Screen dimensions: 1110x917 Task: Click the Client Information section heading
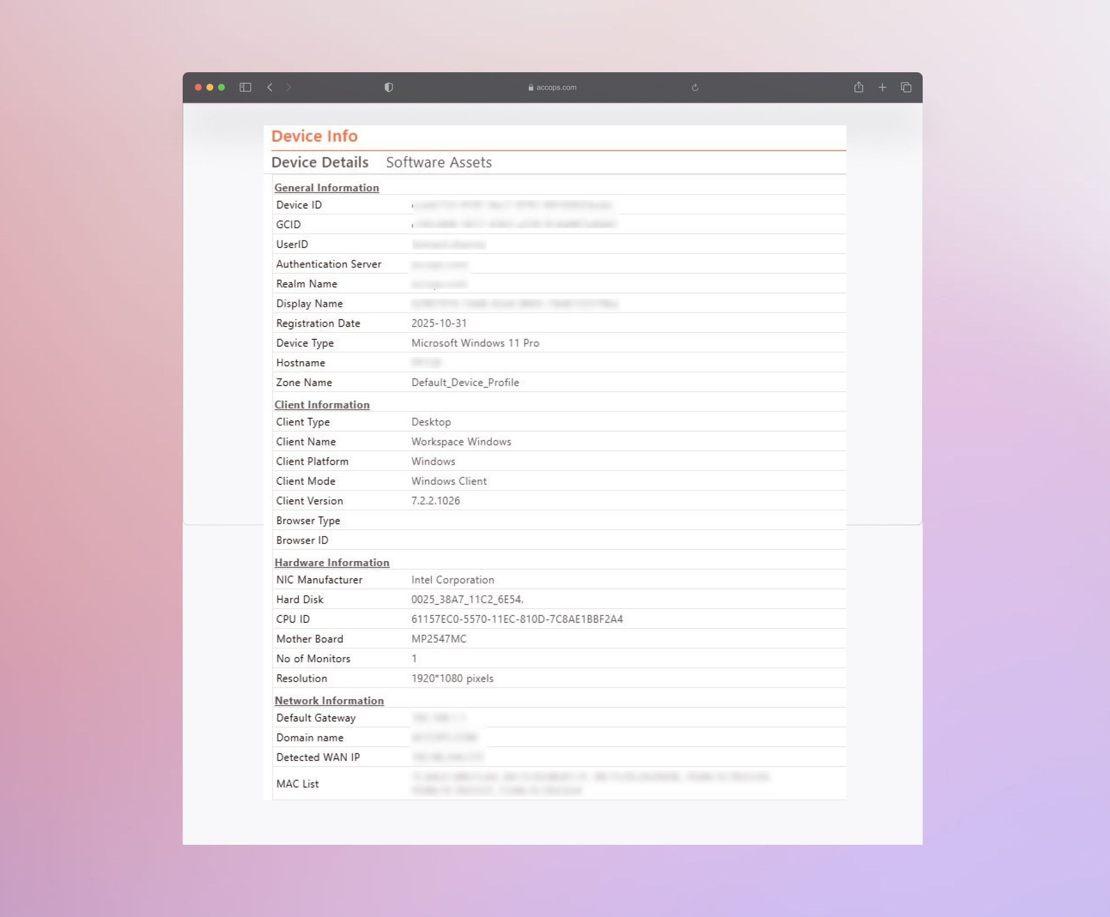pyautogui.click(x=322, y=405)
